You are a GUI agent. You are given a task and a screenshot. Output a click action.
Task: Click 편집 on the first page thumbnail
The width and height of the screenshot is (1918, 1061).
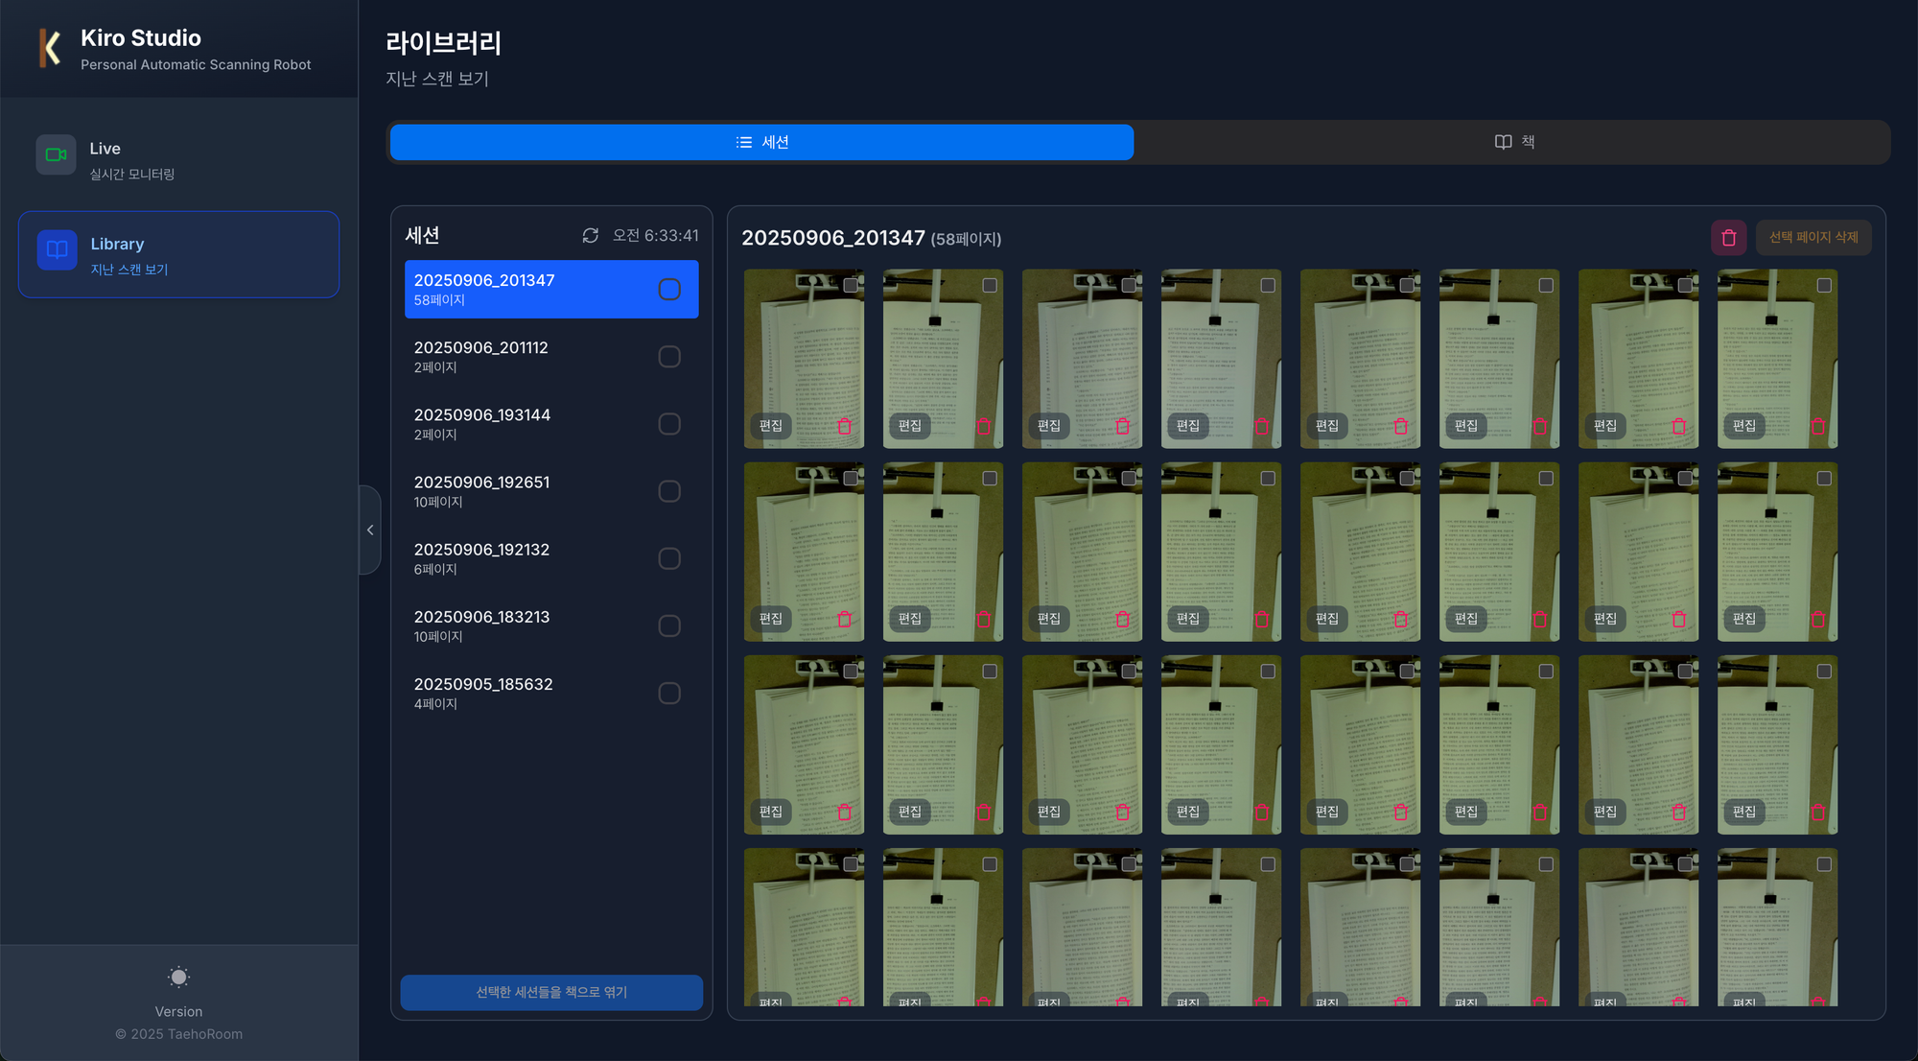[771, 426]
